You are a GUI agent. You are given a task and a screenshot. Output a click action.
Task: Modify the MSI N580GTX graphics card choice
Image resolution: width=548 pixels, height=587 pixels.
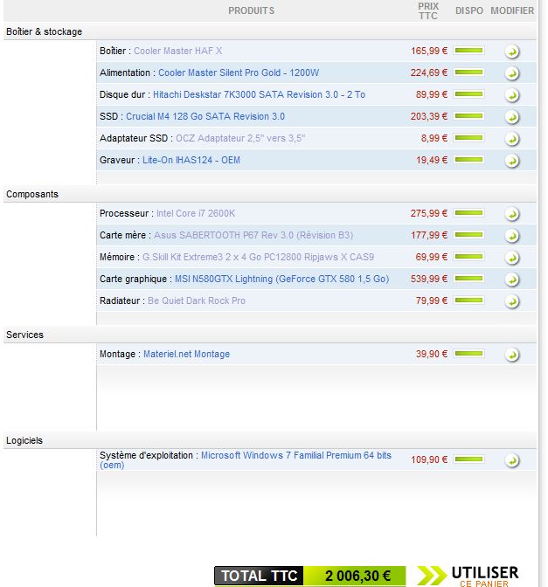click(512, 280)
